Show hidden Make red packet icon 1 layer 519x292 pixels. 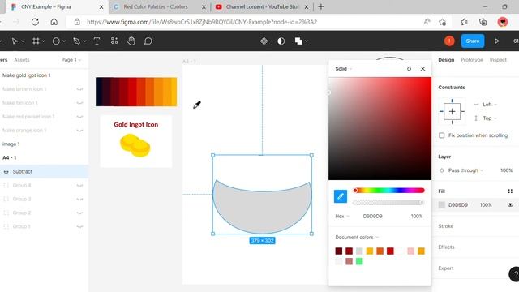(79, 117)
